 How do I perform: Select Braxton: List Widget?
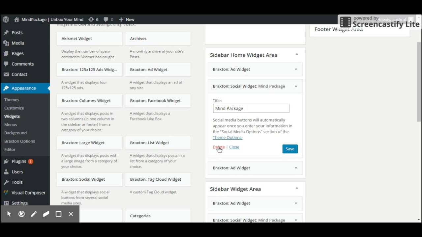158,143
